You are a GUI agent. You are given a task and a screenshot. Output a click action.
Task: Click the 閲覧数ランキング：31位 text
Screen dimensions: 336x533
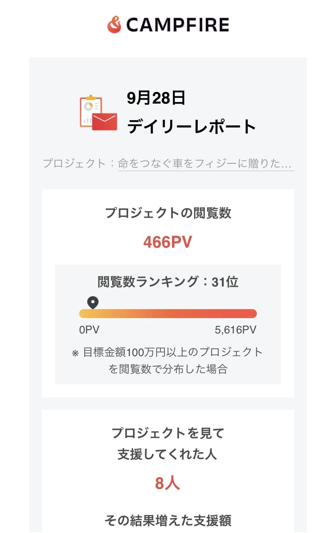[x=168, y=282]
